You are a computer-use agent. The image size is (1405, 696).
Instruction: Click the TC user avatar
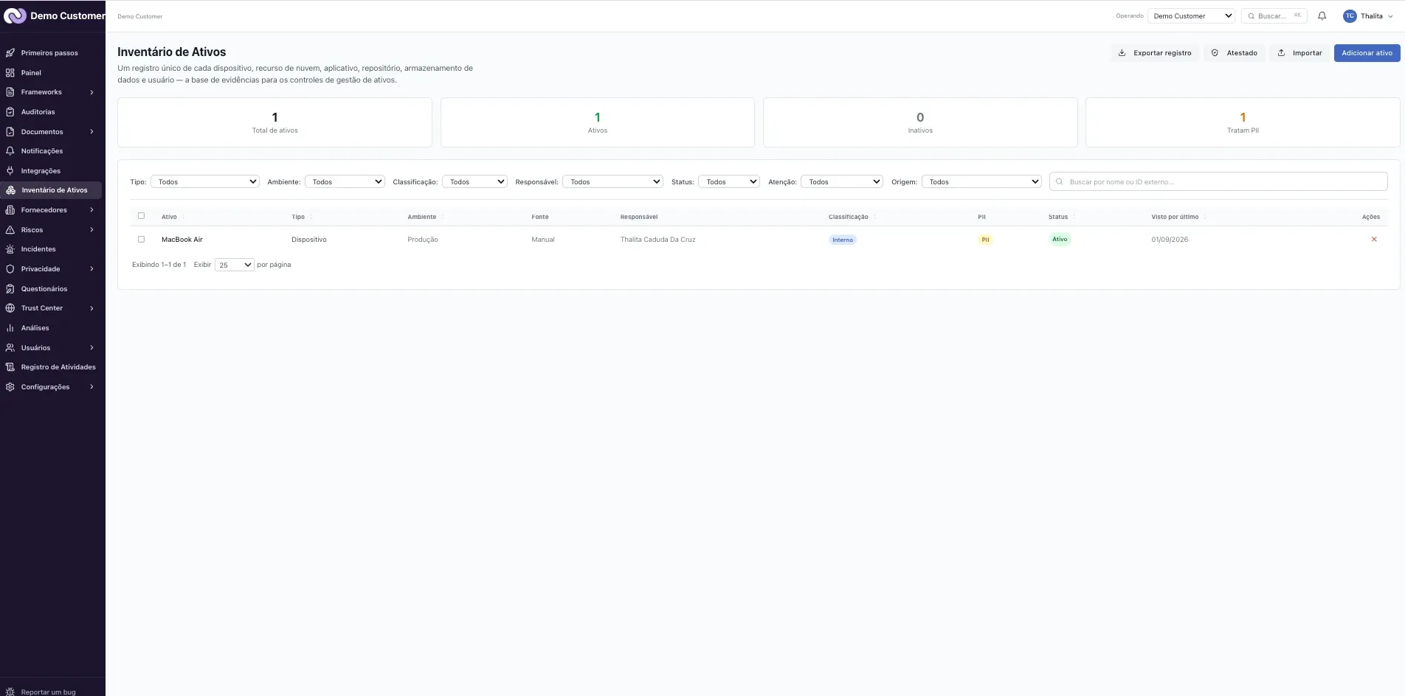coord(1350,16)
